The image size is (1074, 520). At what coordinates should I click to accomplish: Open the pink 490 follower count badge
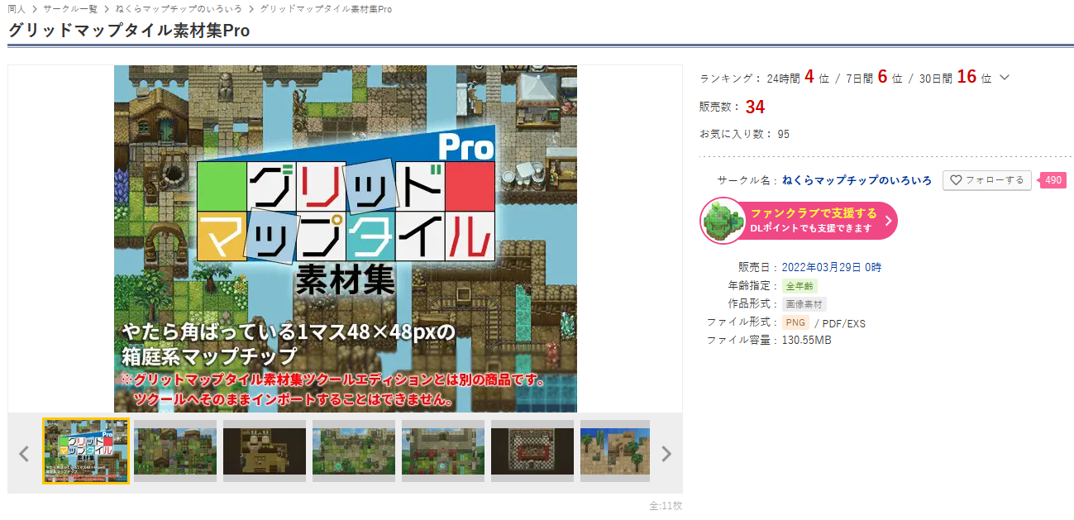pos(1053,180)
